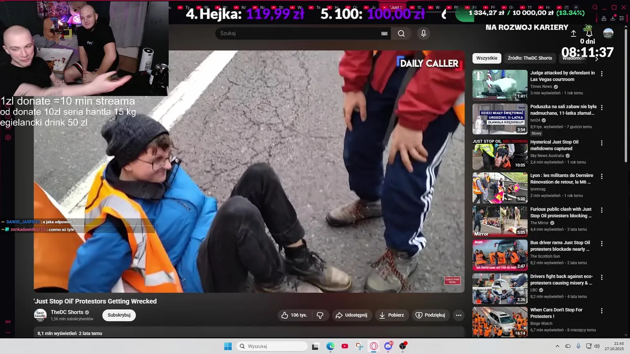This screenshot has width=630, height=354.
Task: Open browser downloads icon
Action: point(613,18)
